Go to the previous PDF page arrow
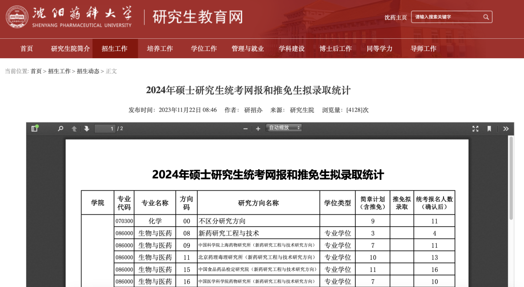The image size is (524, 287). (x=74, y=129)
